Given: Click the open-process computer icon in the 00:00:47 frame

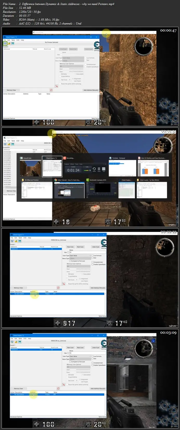Looking at the screenshot, I should (x=5, y=43).
